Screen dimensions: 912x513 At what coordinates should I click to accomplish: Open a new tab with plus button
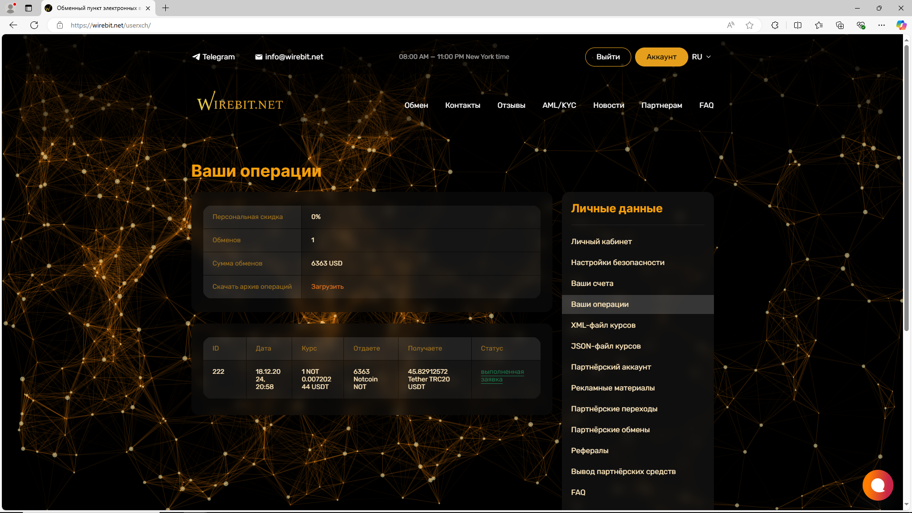click(165, 8)
